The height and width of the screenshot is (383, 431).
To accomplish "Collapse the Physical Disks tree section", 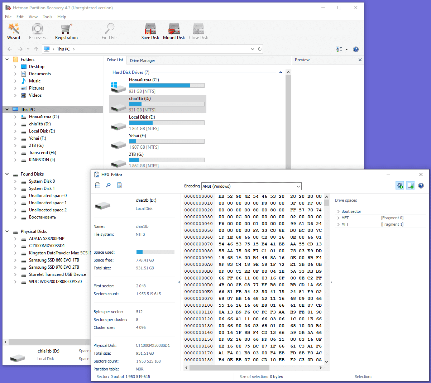I will [7, 231].
